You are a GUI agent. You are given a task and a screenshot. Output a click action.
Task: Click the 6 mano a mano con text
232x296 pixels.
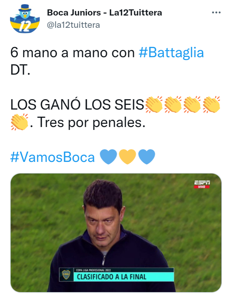click(73, 53)
